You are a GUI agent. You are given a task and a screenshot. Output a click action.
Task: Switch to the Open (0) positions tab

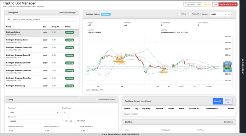218,101
